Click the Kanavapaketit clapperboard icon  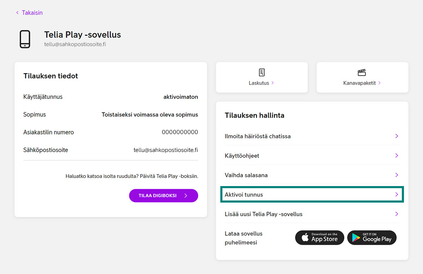[x=362, y=72]
